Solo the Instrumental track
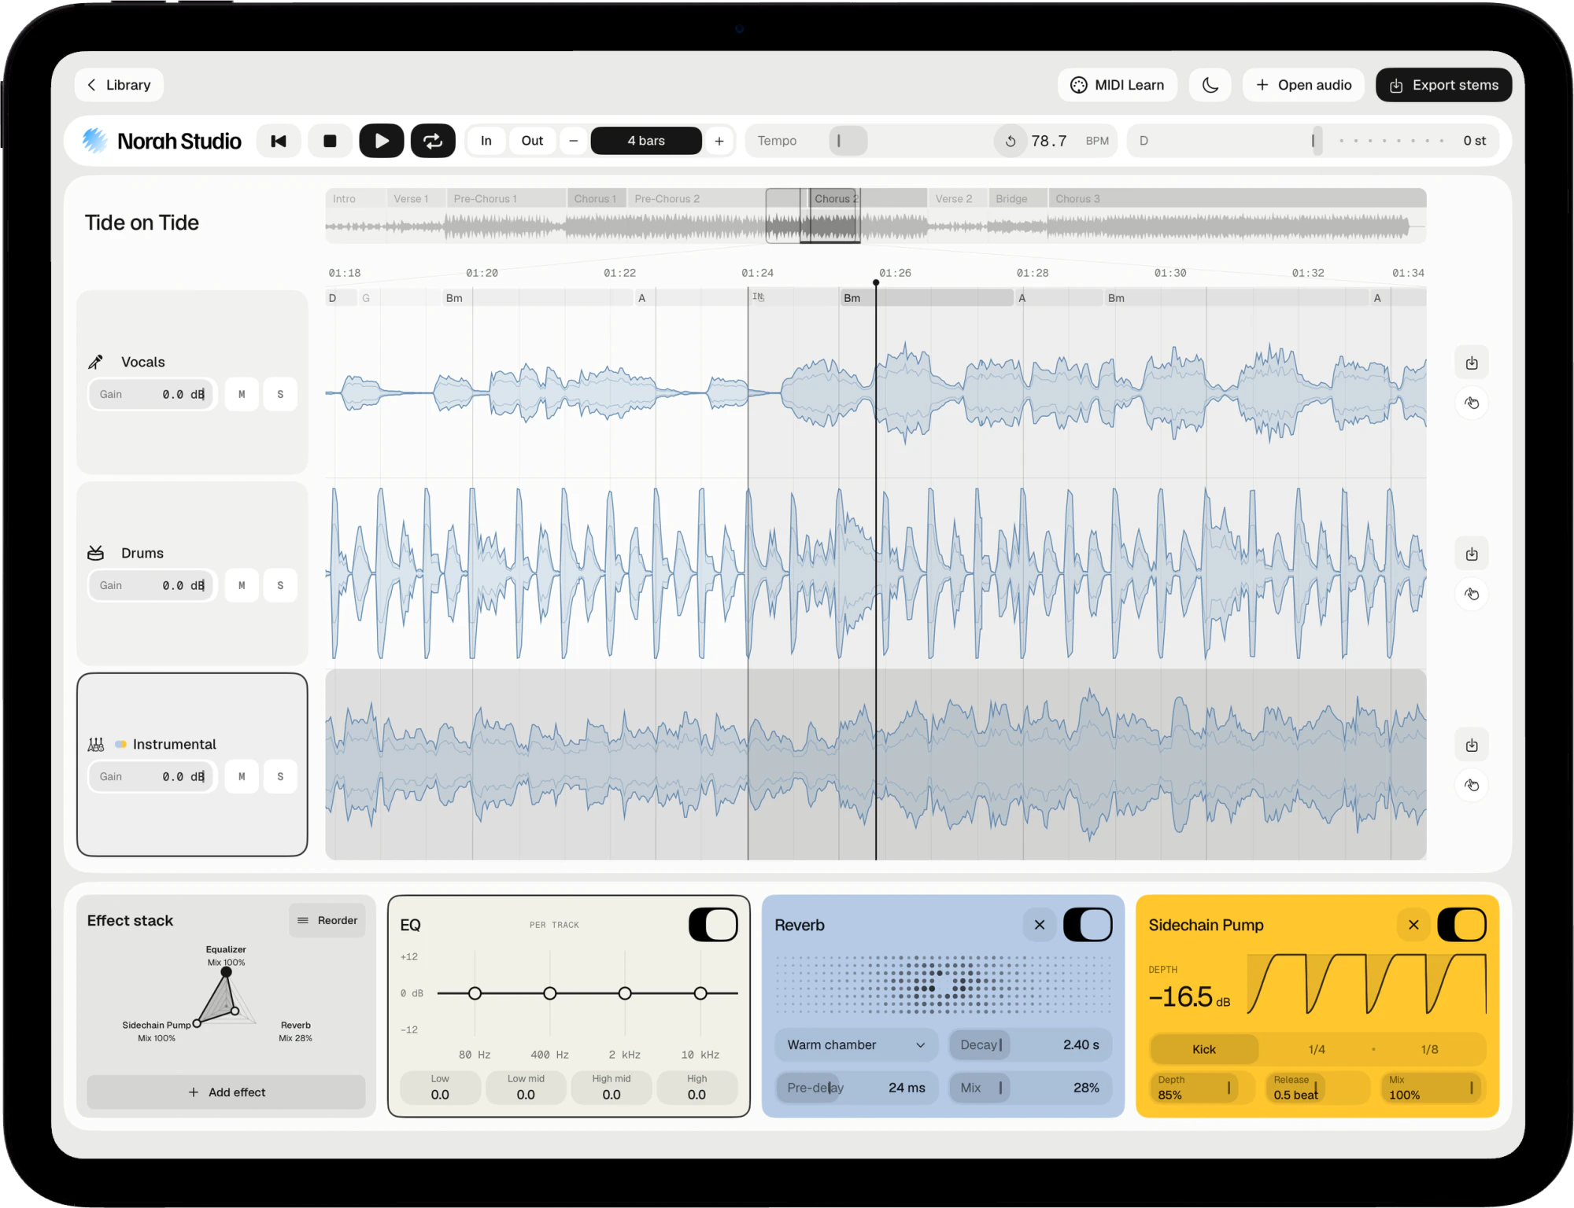 [x=280, y=777]
